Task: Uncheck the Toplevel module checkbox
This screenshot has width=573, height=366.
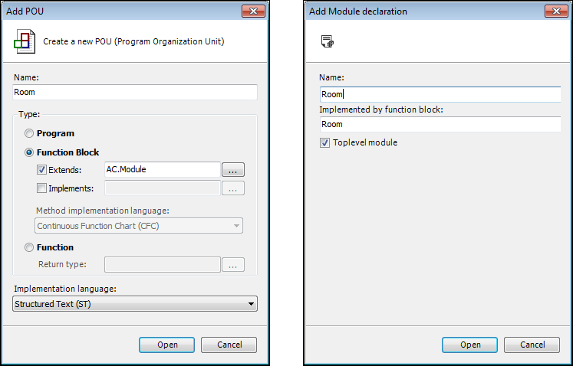Action: tap(325, 142)
